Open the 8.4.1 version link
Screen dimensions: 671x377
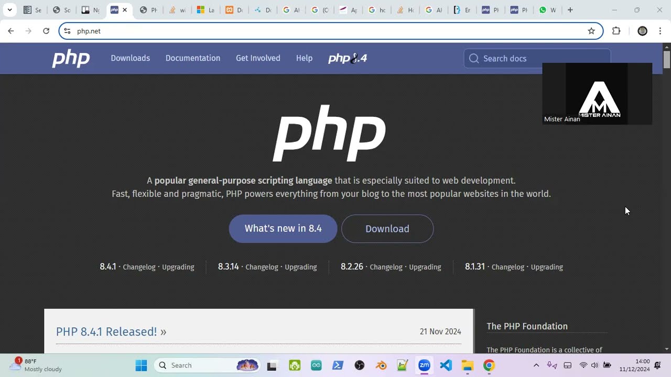pos(107,267)
